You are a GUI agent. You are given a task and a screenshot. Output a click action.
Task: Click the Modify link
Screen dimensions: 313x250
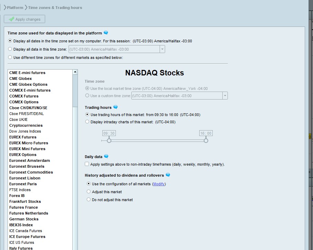159,184
